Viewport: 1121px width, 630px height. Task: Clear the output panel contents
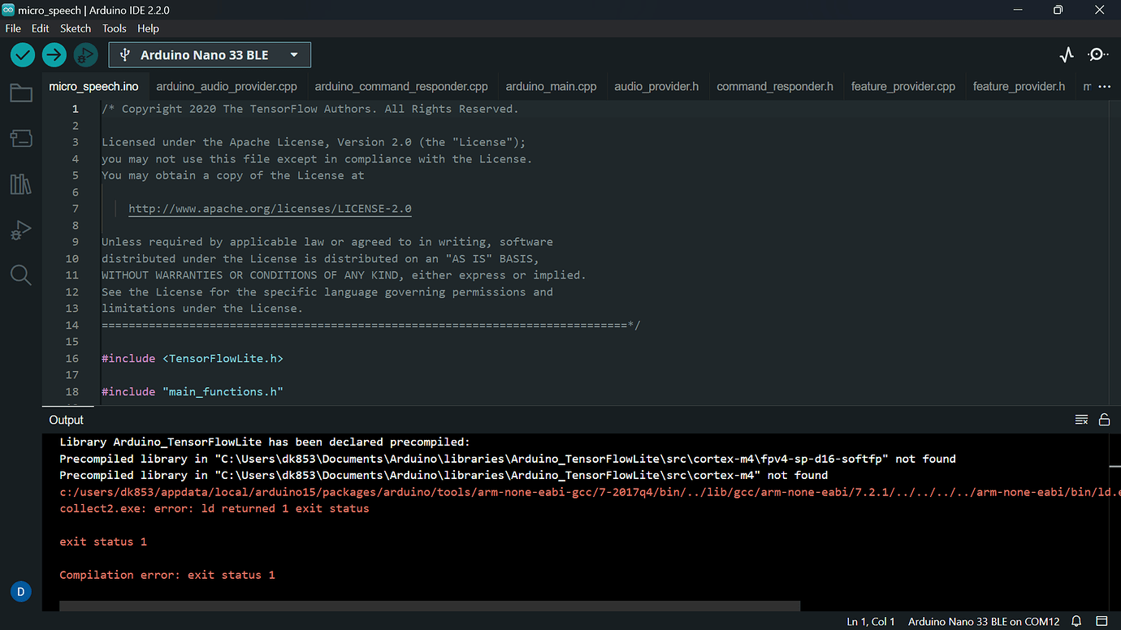point(1081,420)
